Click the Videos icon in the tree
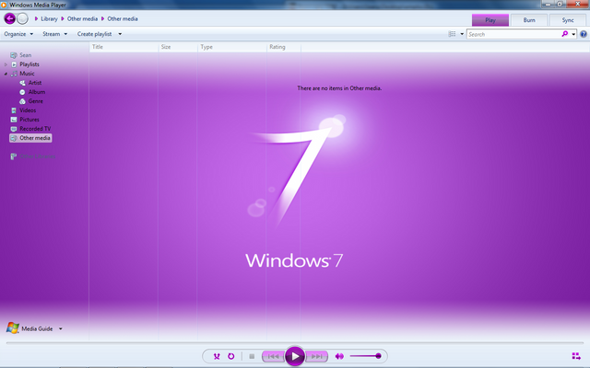 (14, 110)
